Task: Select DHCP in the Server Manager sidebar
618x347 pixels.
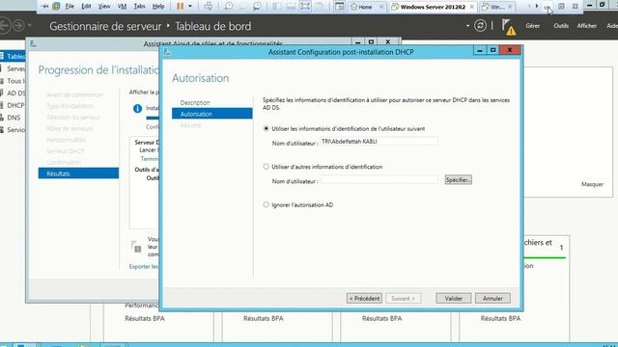Action: 13,105
